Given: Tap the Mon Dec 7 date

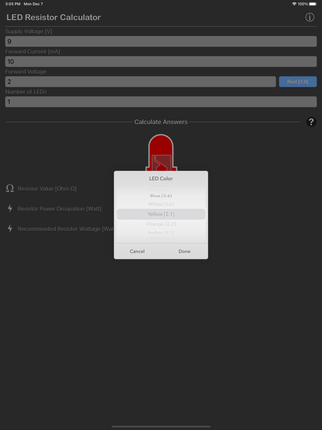Looking at the screenshot, I should pos(33,4).
